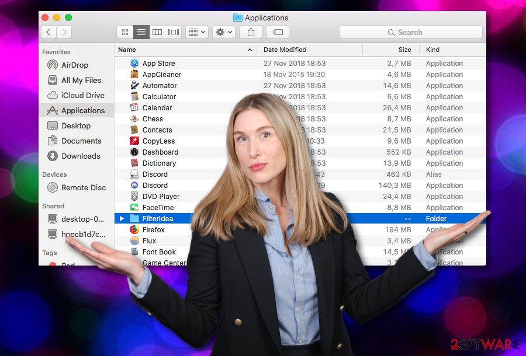This screenshot has height=356, width=526.
Task: Sort by Date Modified column header
Action: 310,50
